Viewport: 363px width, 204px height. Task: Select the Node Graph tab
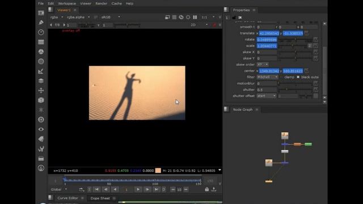tap(243, 109)
